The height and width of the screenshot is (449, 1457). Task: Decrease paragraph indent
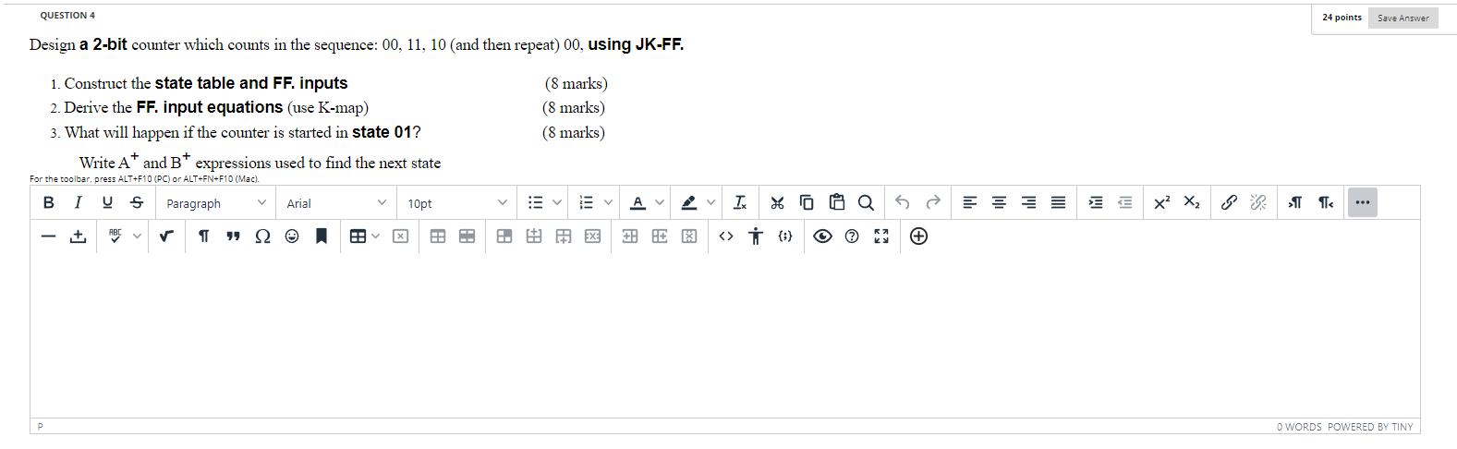1124,202
